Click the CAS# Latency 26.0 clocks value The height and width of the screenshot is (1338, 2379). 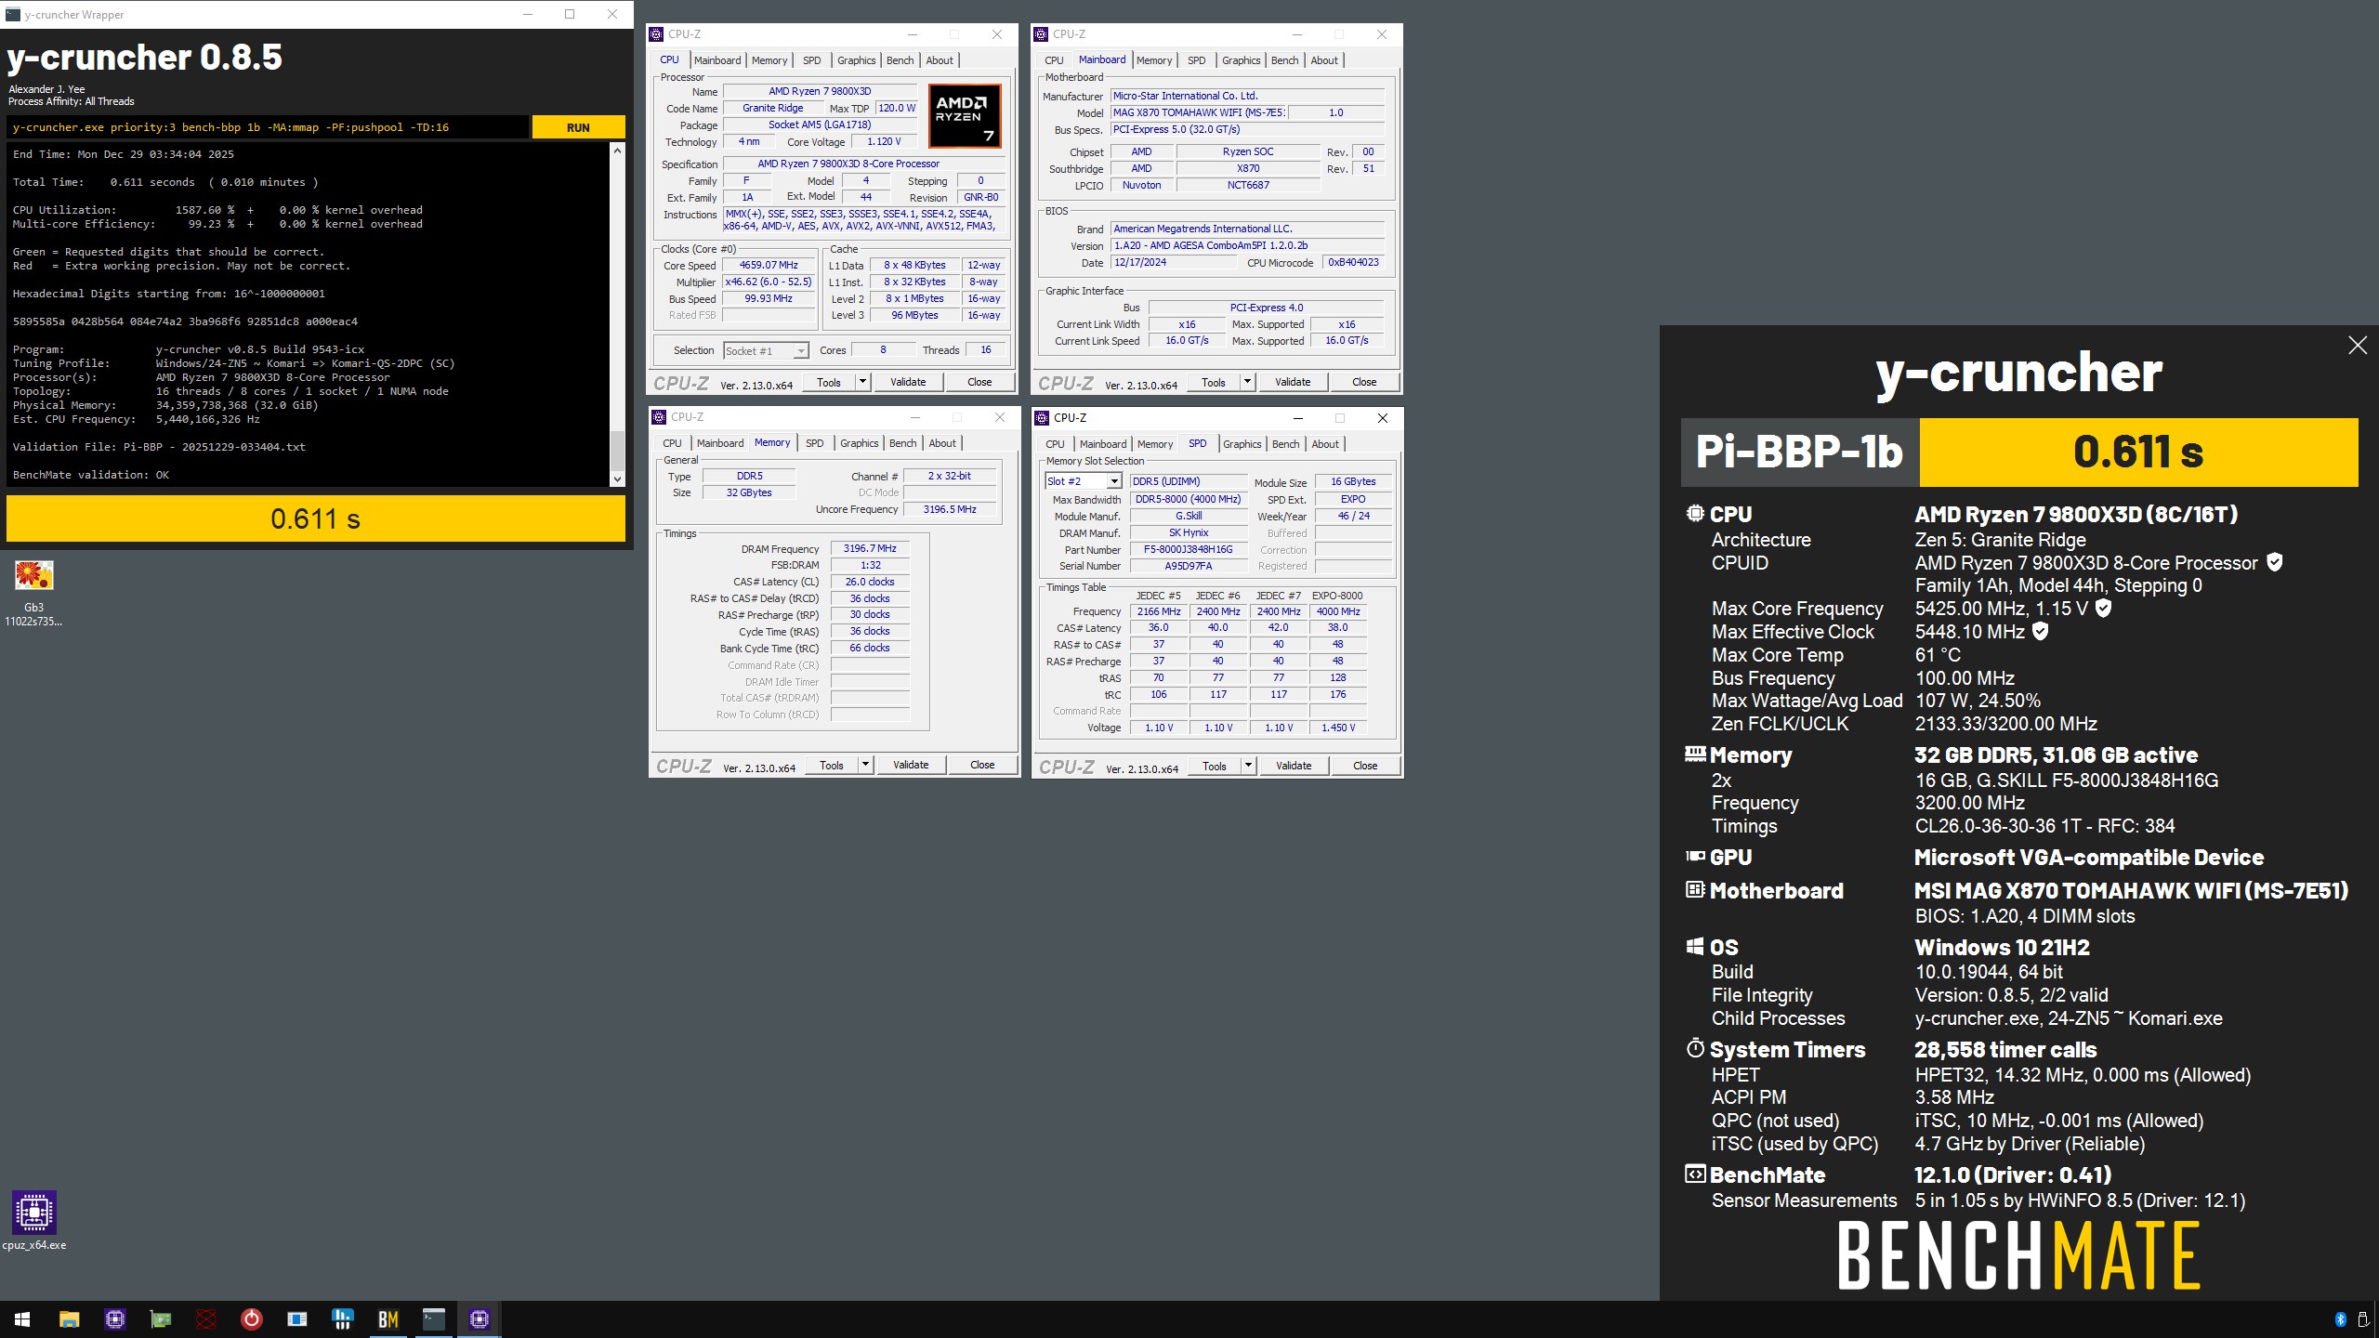tap(870, 582)
